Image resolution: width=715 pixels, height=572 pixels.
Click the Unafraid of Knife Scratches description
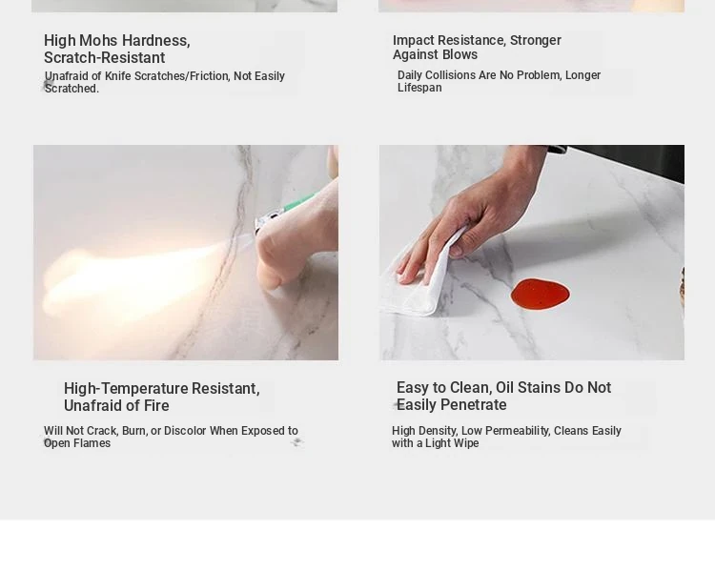[165, 82]
